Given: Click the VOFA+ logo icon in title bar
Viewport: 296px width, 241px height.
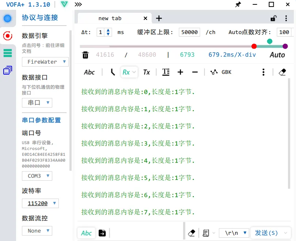Looking at the screenshot, I should pos(64,5).
